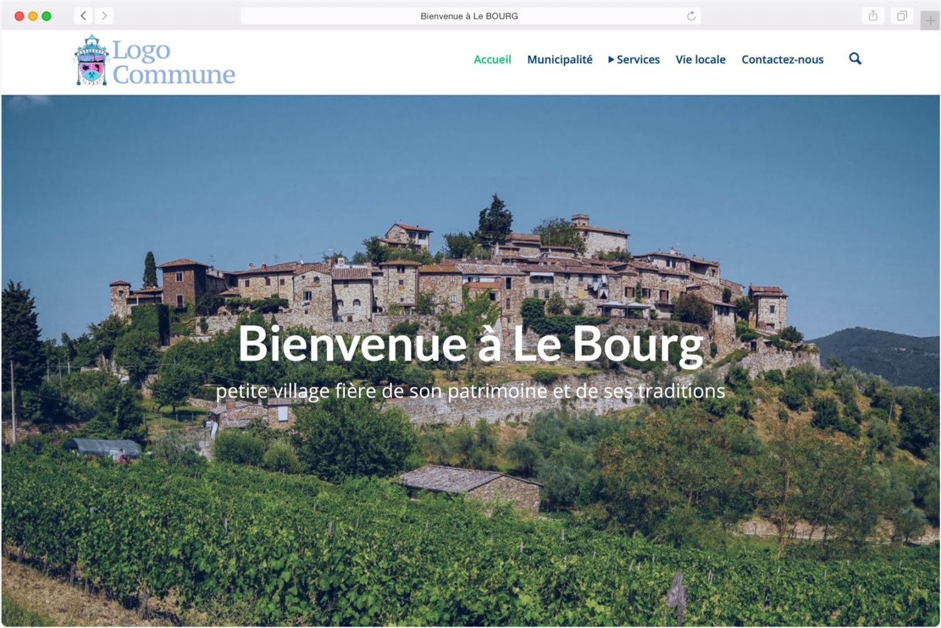Go forward with the browser forward arrow
Image resolution: width=941 pixels, height=628 pixels.
(x=104, y=16)
